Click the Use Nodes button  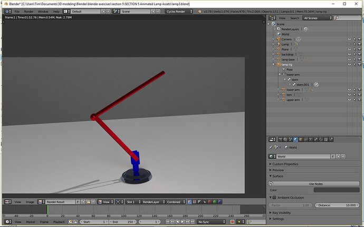(x=315, y=183)
